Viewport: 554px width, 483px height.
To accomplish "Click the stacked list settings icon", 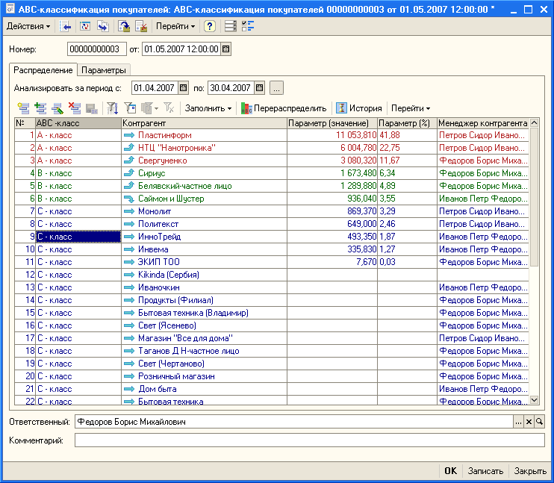I will tap(231, 26).
